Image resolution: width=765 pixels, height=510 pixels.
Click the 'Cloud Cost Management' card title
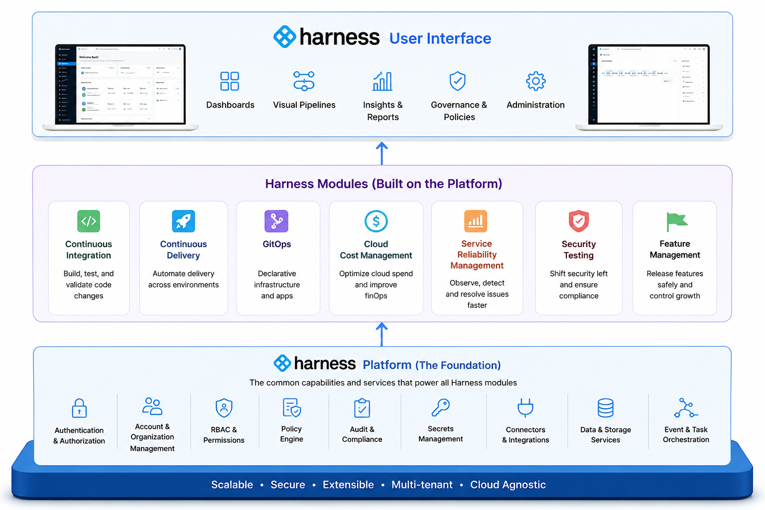[376, 250]
